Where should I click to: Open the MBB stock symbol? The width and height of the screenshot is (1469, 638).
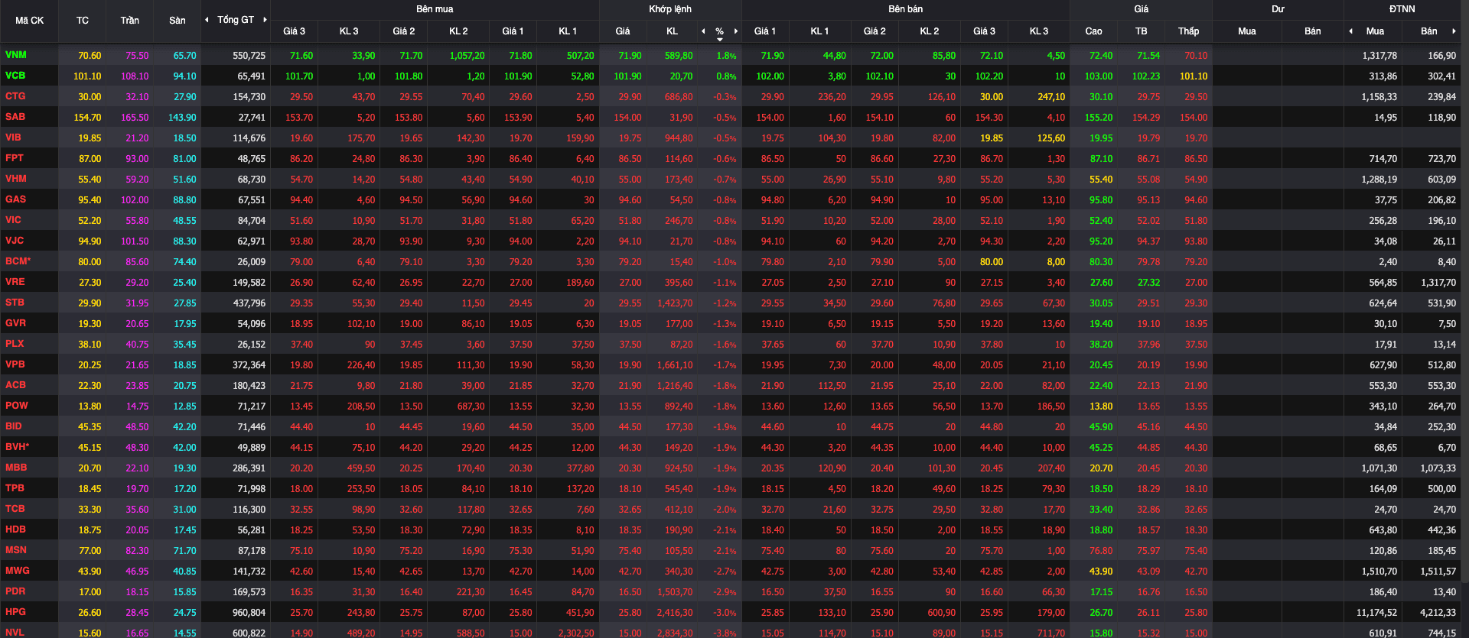16,468
